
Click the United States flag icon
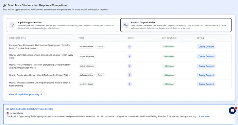tap(8, 113)
